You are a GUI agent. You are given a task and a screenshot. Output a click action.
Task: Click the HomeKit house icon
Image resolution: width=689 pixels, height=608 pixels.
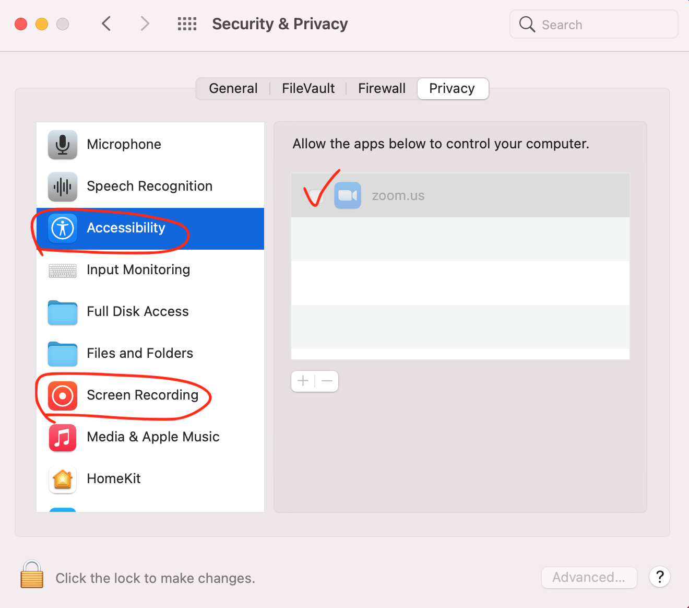pyautogui.click(x=63, y=479)
